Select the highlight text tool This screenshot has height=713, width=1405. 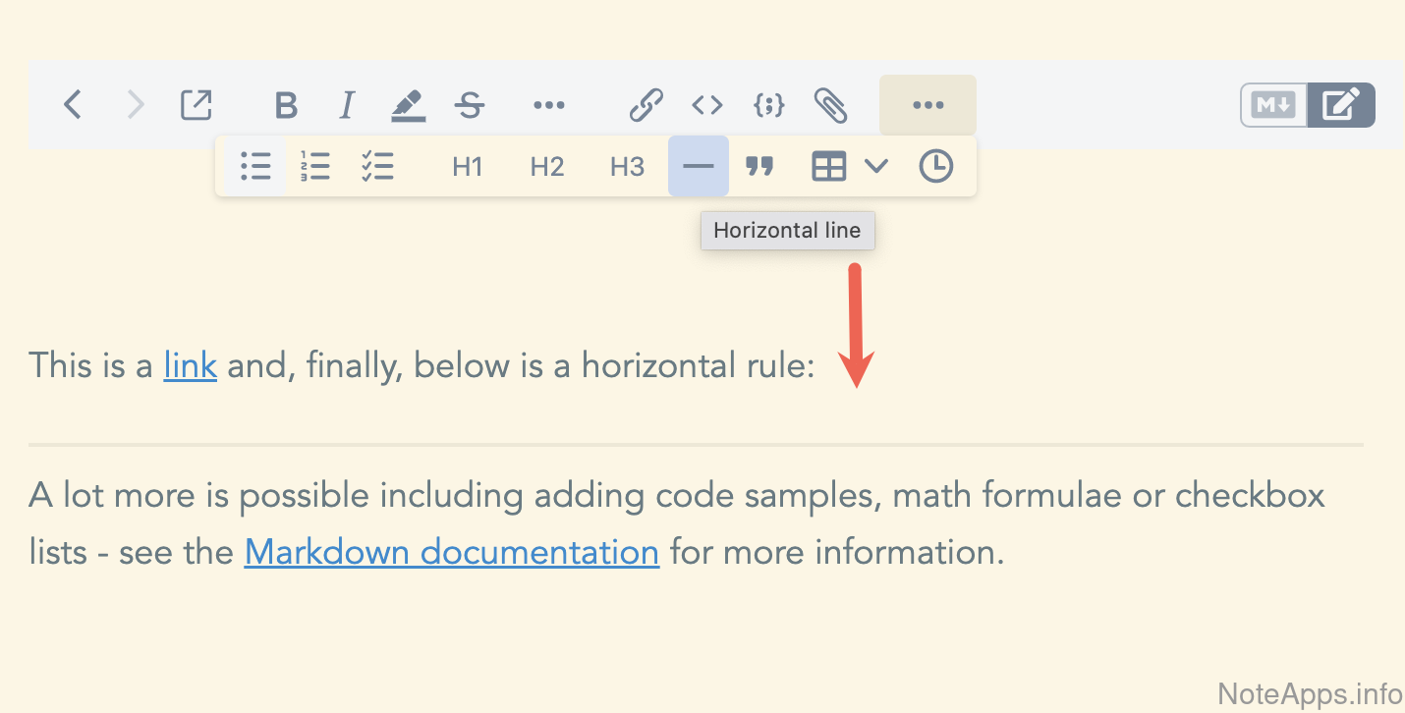coord(409,105)
